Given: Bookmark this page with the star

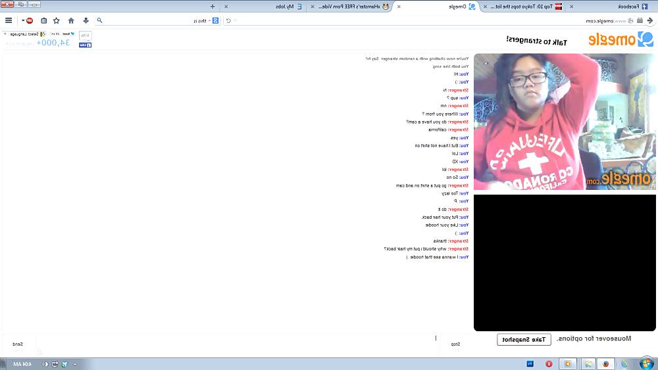Looking at the screenshot, I should click(56, 20).
